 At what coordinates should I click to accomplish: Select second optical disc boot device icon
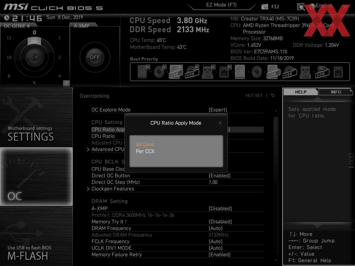pyautogui.click(x=257, y=72)
